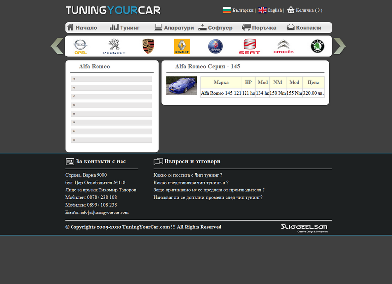Open the Citroën brand logo
392x284 pixels.
click(x=283, y=47)
